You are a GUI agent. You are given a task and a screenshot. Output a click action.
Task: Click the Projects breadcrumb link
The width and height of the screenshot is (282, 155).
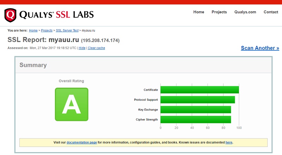tap(47, 30)
